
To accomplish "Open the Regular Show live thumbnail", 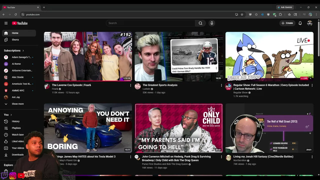I will [x=269, y=56].
